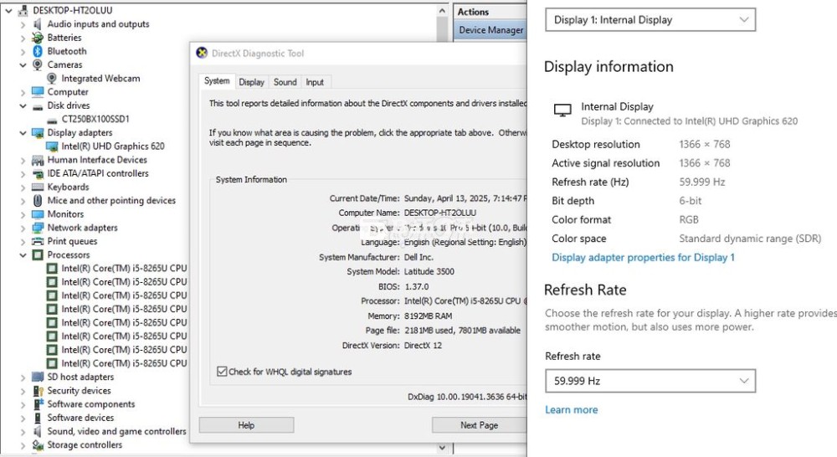Viewport: 837px width, 457px height.
Task: Click the Device Manager scrollbar up arrow
Action: tap(442, 11)
